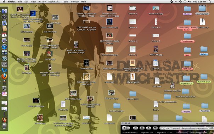Image resolution: width=214 pixels, height=134 pixels.
Task: Open the History menu
Action: [x=42, y=2]
